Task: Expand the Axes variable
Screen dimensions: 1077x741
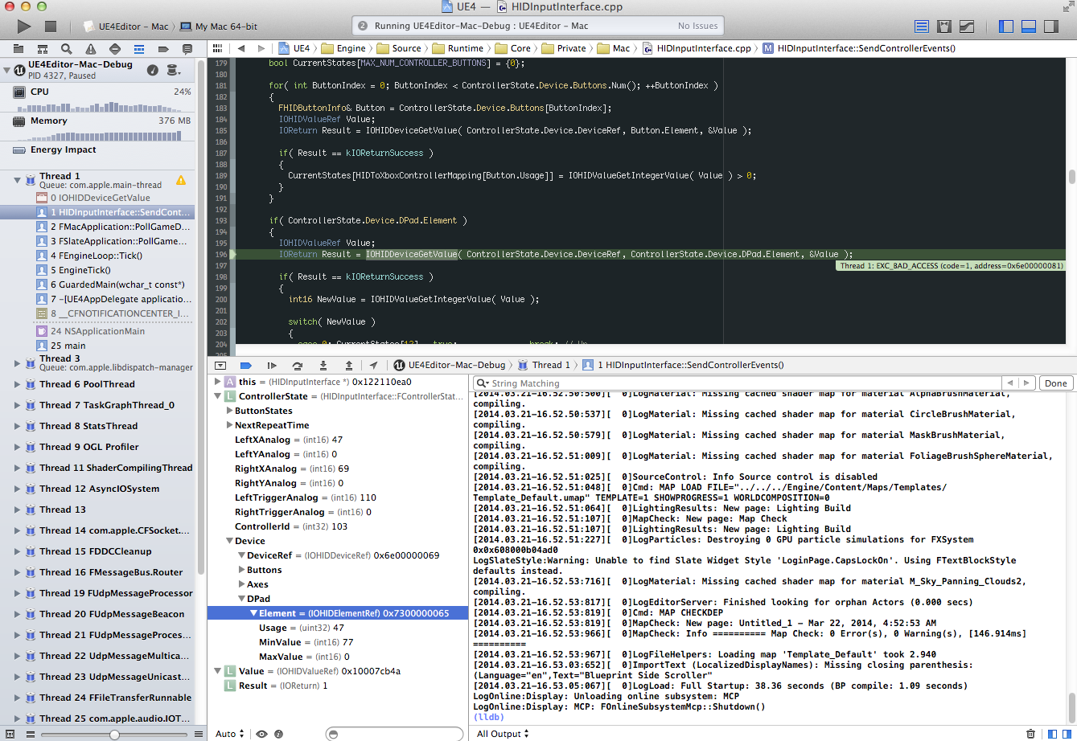Action: 240,584
